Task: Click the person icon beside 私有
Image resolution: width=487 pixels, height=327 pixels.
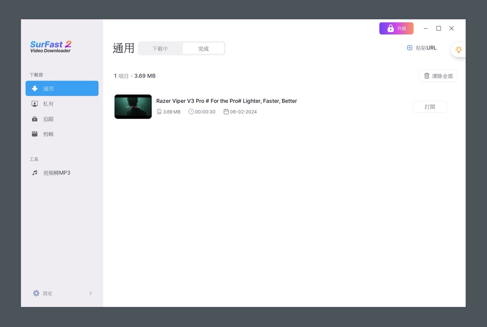Action: 35,103
